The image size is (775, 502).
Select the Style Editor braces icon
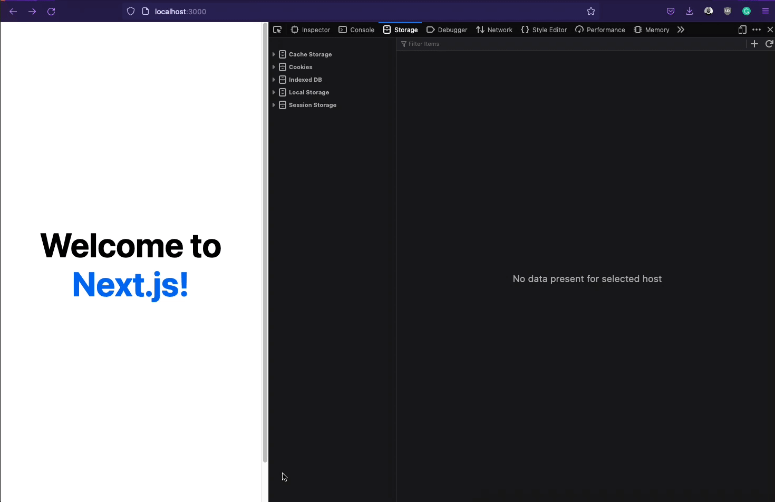tap(525, 30)
